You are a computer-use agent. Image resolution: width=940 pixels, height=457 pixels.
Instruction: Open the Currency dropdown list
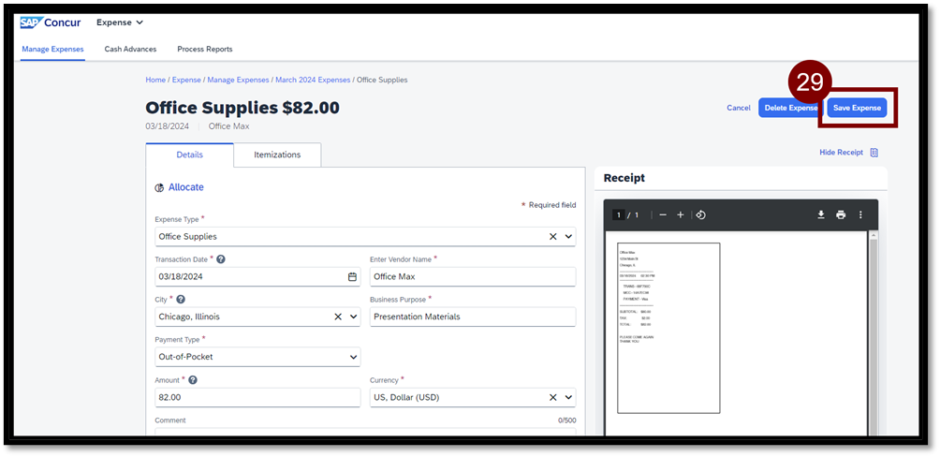(567, 397)
